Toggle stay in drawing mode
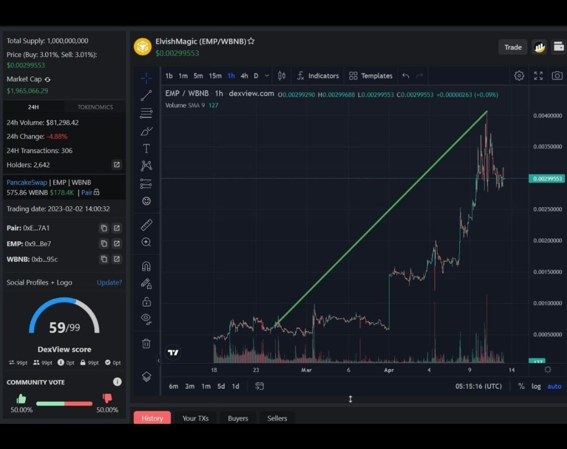This screenshot has height=449, width=567. point(146,284)
